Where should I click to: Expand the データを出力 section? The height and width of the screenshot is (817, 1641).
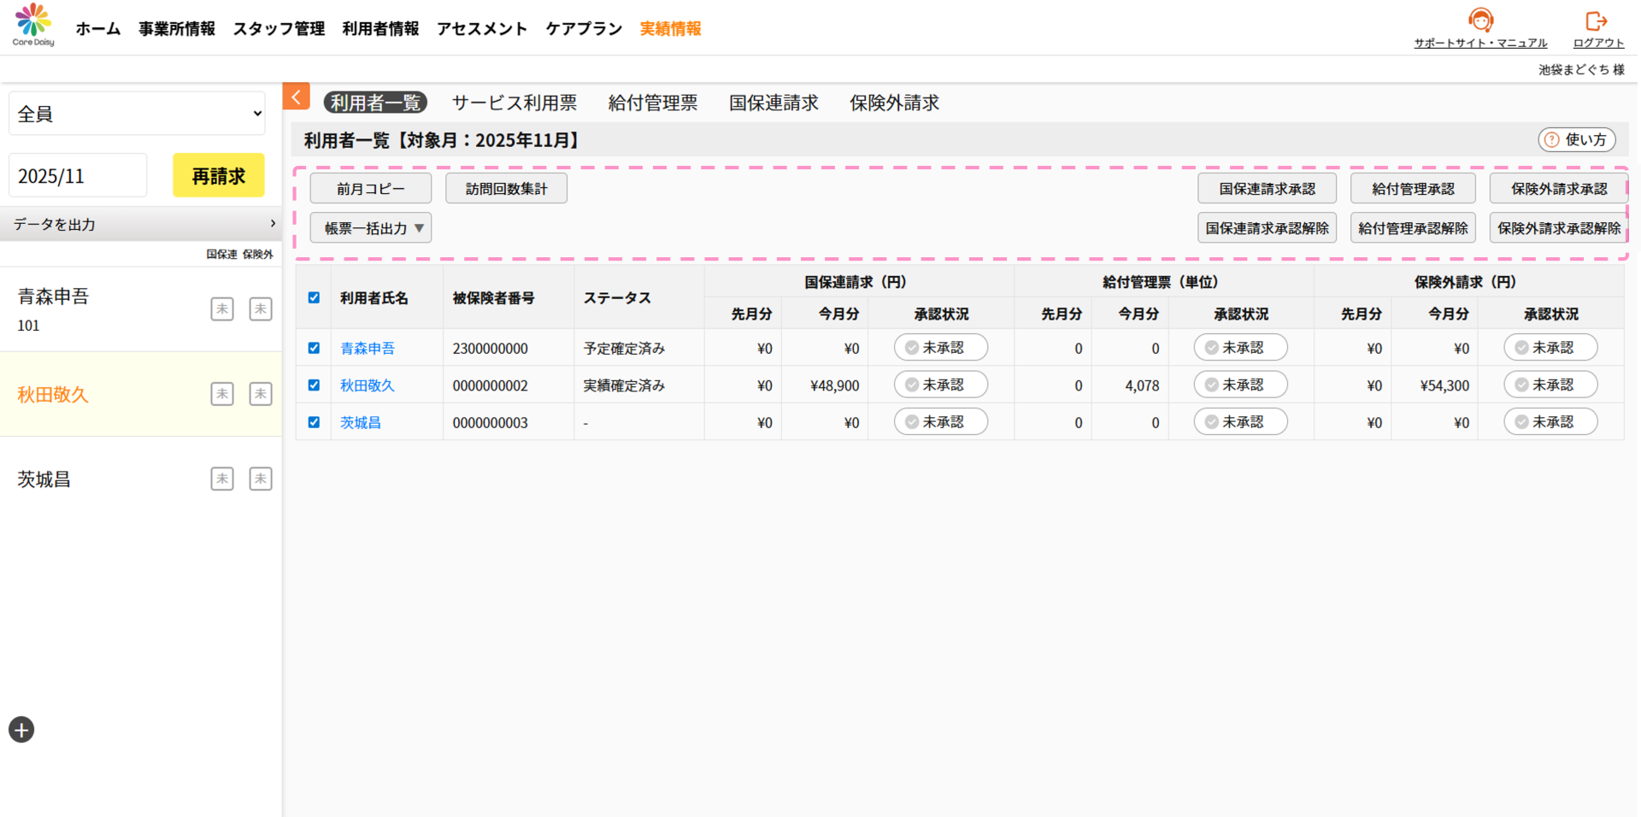[x=141, y=224]
